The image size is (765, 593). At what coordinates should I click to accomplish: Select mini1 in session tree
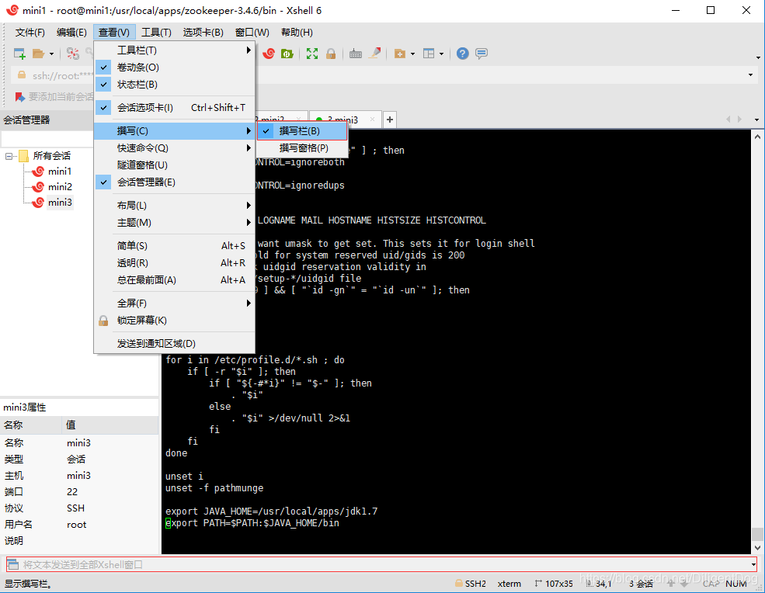[60, 172]
